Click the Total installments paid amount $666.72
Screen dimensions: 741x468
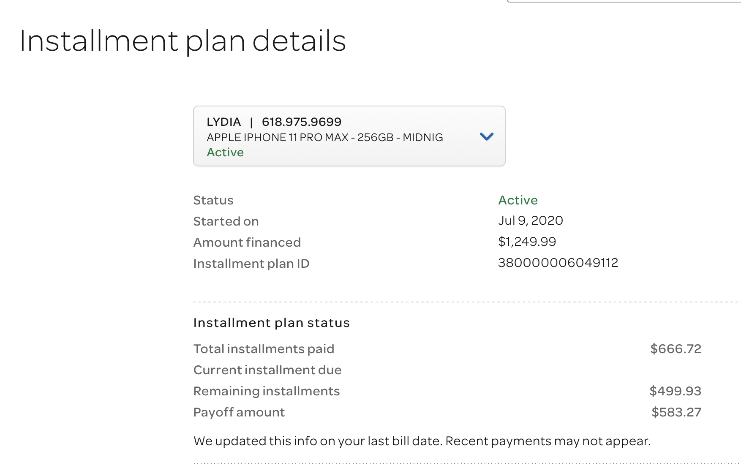coord(676,349)
